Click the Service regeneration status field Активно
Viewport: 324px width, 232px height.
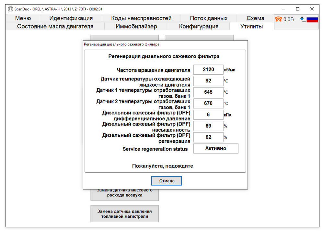click(x=216, y=148)
